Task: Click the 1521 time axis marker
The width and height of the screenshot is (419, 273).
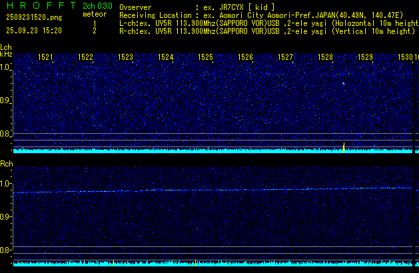Action: 46,58
